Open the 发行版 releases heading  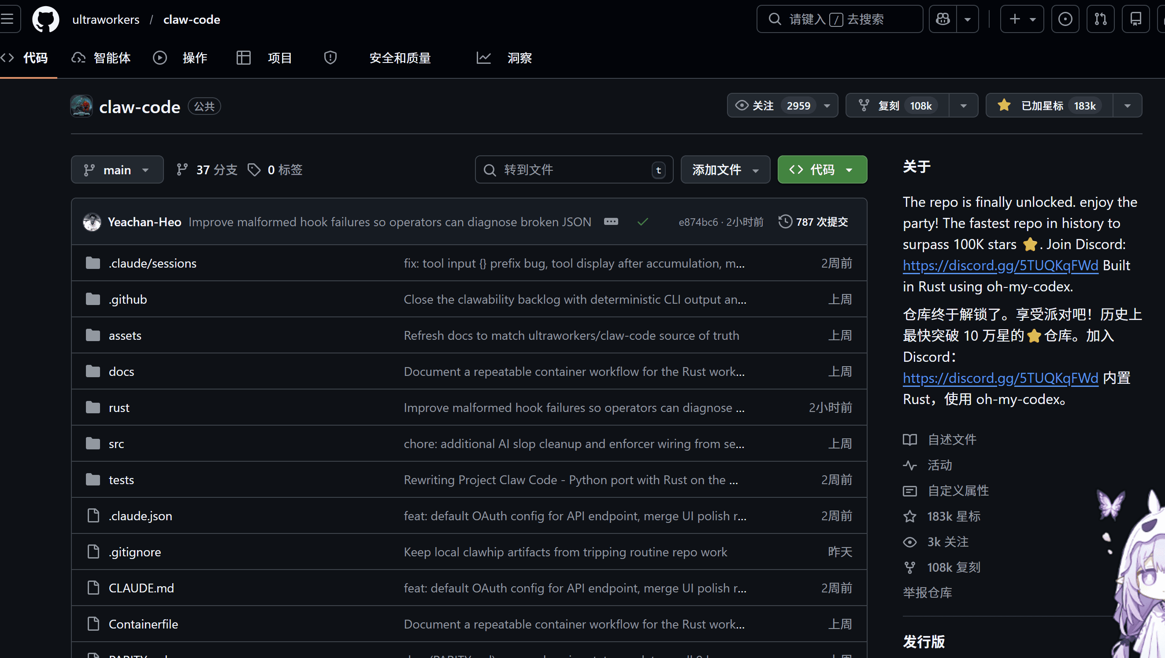pyautogui.click(x=924, y=642)
